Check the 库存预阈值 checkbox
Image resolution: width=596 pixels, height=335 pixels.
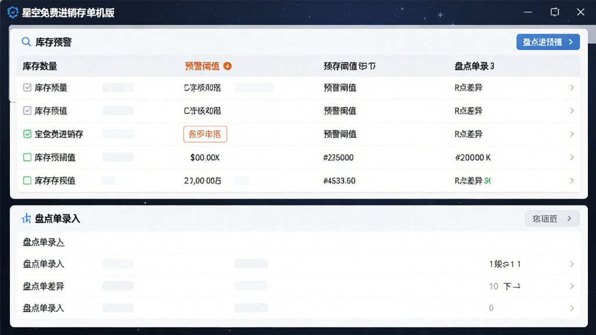(27, 157)
